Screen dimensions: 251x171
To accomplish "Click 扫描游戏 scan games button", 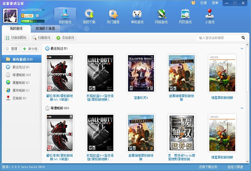I will [x=42, y=38].
